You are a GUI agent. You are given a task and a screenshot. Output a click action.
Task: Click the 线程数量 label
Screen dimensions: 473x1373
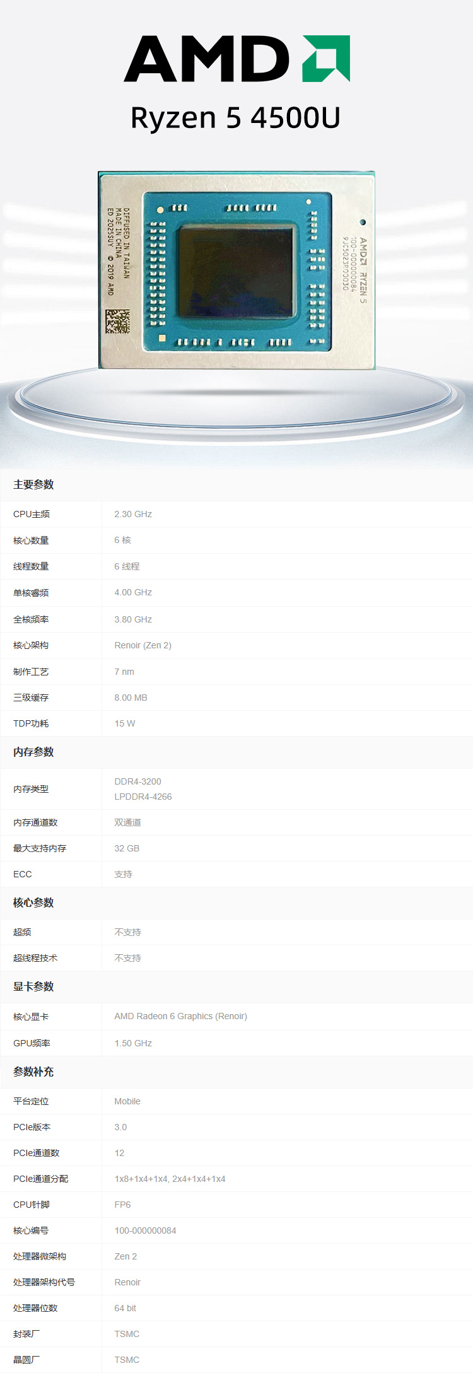click(31, 566)
